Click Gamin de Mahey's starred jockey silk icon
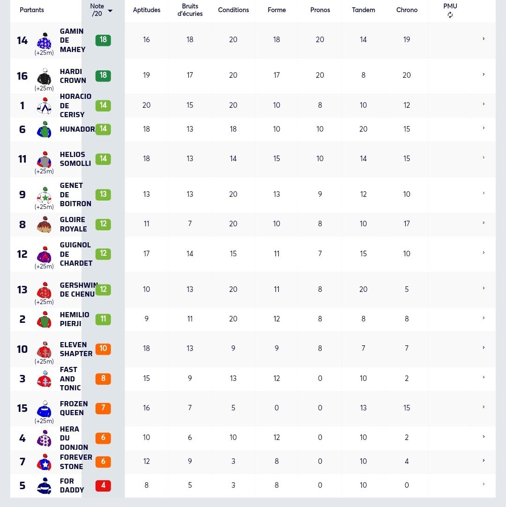This screenshot has height=507, width=506. (x=45, y=41)
